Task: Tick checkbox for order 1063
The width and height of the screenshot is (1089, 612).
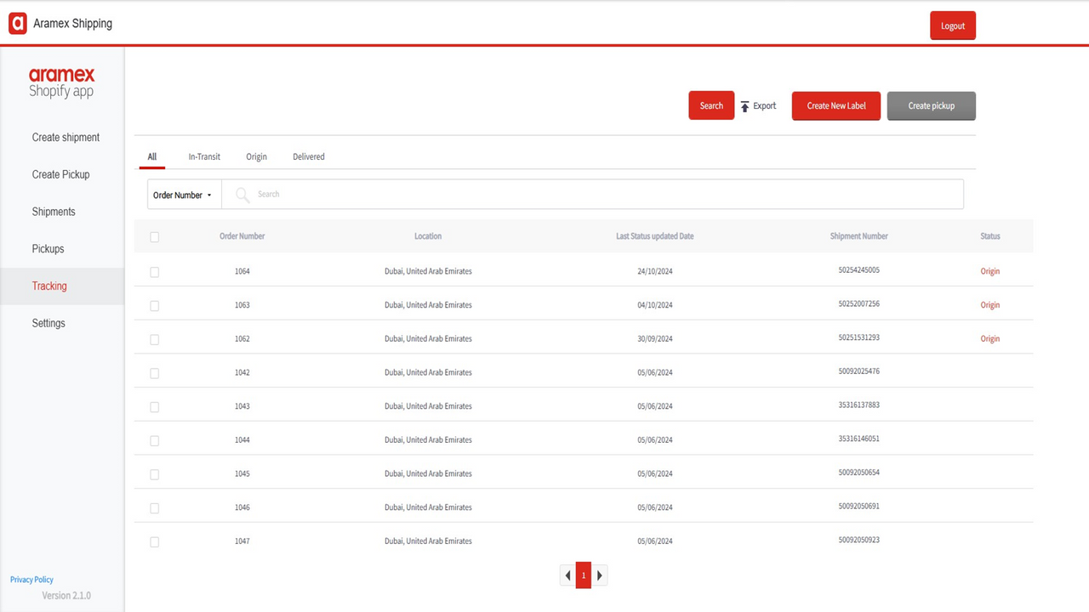Action: click(x=154, y=306)
